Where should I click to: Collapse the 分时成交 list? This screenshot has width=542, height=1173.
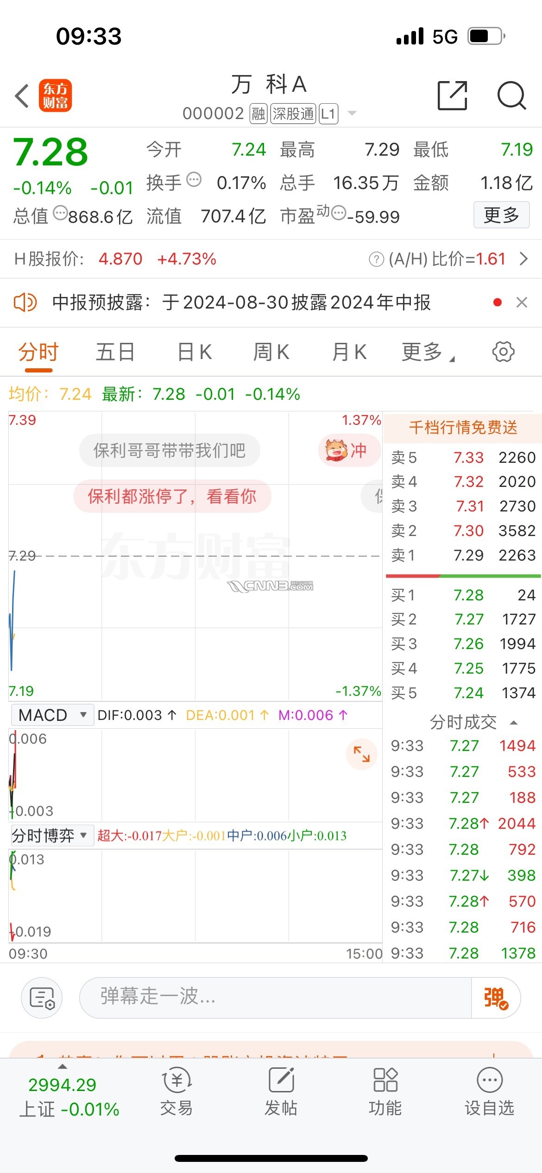tap(513, 723)
